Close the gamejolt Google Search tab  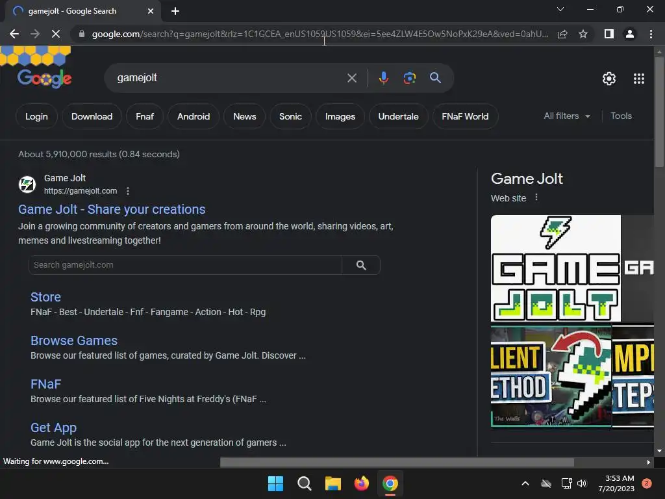point(151,11)
